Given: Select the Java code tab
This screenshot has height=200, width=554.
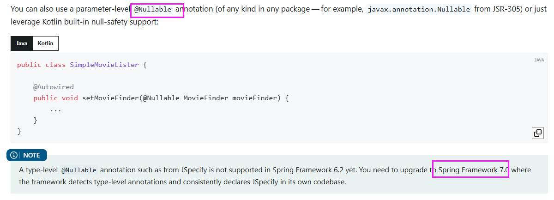Looking at the screenshot, I should 22,43.
